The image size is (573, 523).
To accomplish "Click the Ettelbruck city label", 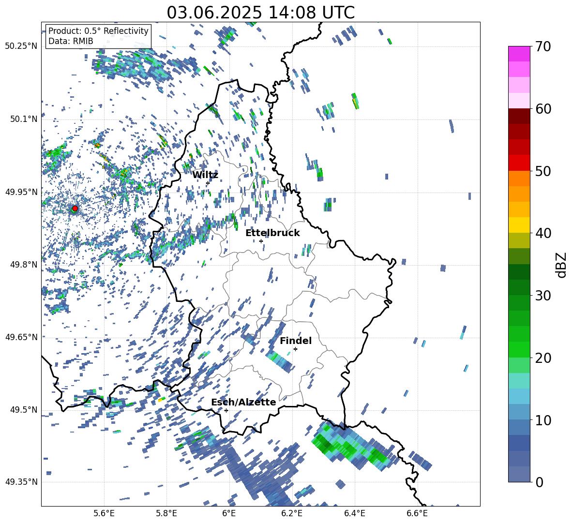I will tap(272, 233).
